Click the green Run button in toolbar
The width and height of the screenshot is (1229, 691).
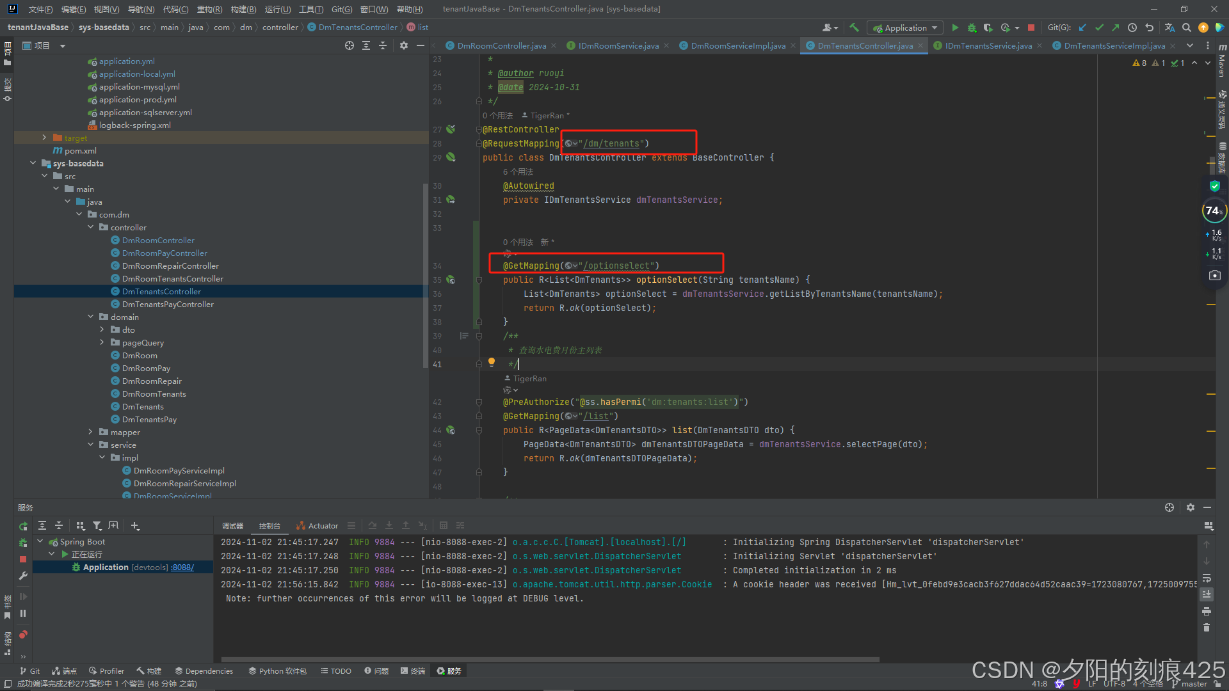(x=955, y=28)
